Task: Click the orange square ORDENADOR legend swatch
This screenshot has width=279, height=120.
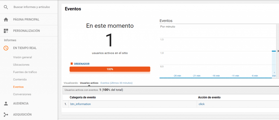Action: 72,64
